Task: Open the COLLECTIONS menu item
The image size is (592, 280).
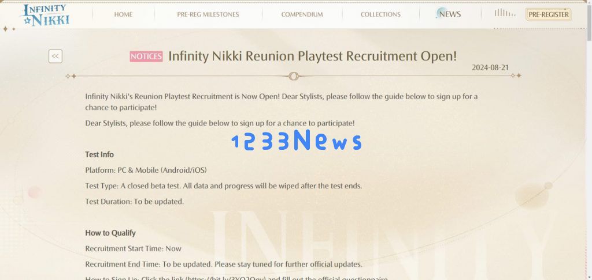Action: 380,14
